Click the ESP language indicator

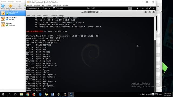click(160, 95)
